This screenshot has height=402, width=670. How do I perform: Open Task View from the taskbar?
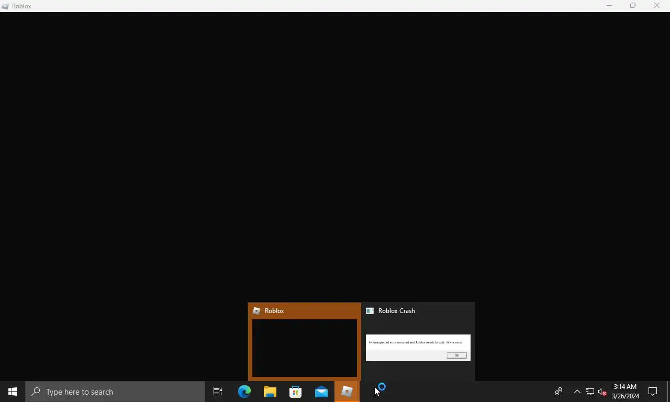218,392
